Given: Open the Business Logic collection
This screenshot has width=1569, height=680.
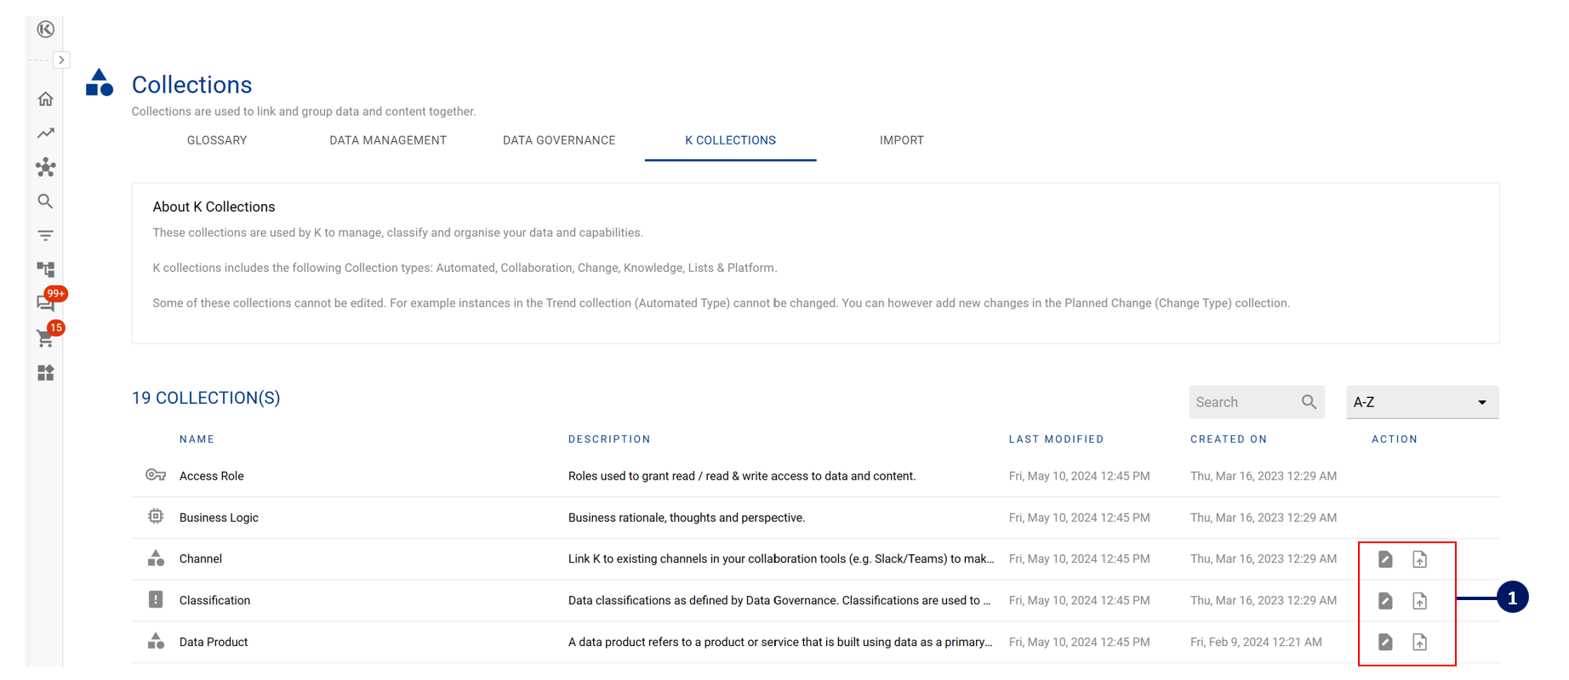Looking at the screenshot, I should click(x=219, y=518).
